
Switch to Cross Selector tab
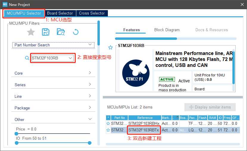(x=92, y=13)
